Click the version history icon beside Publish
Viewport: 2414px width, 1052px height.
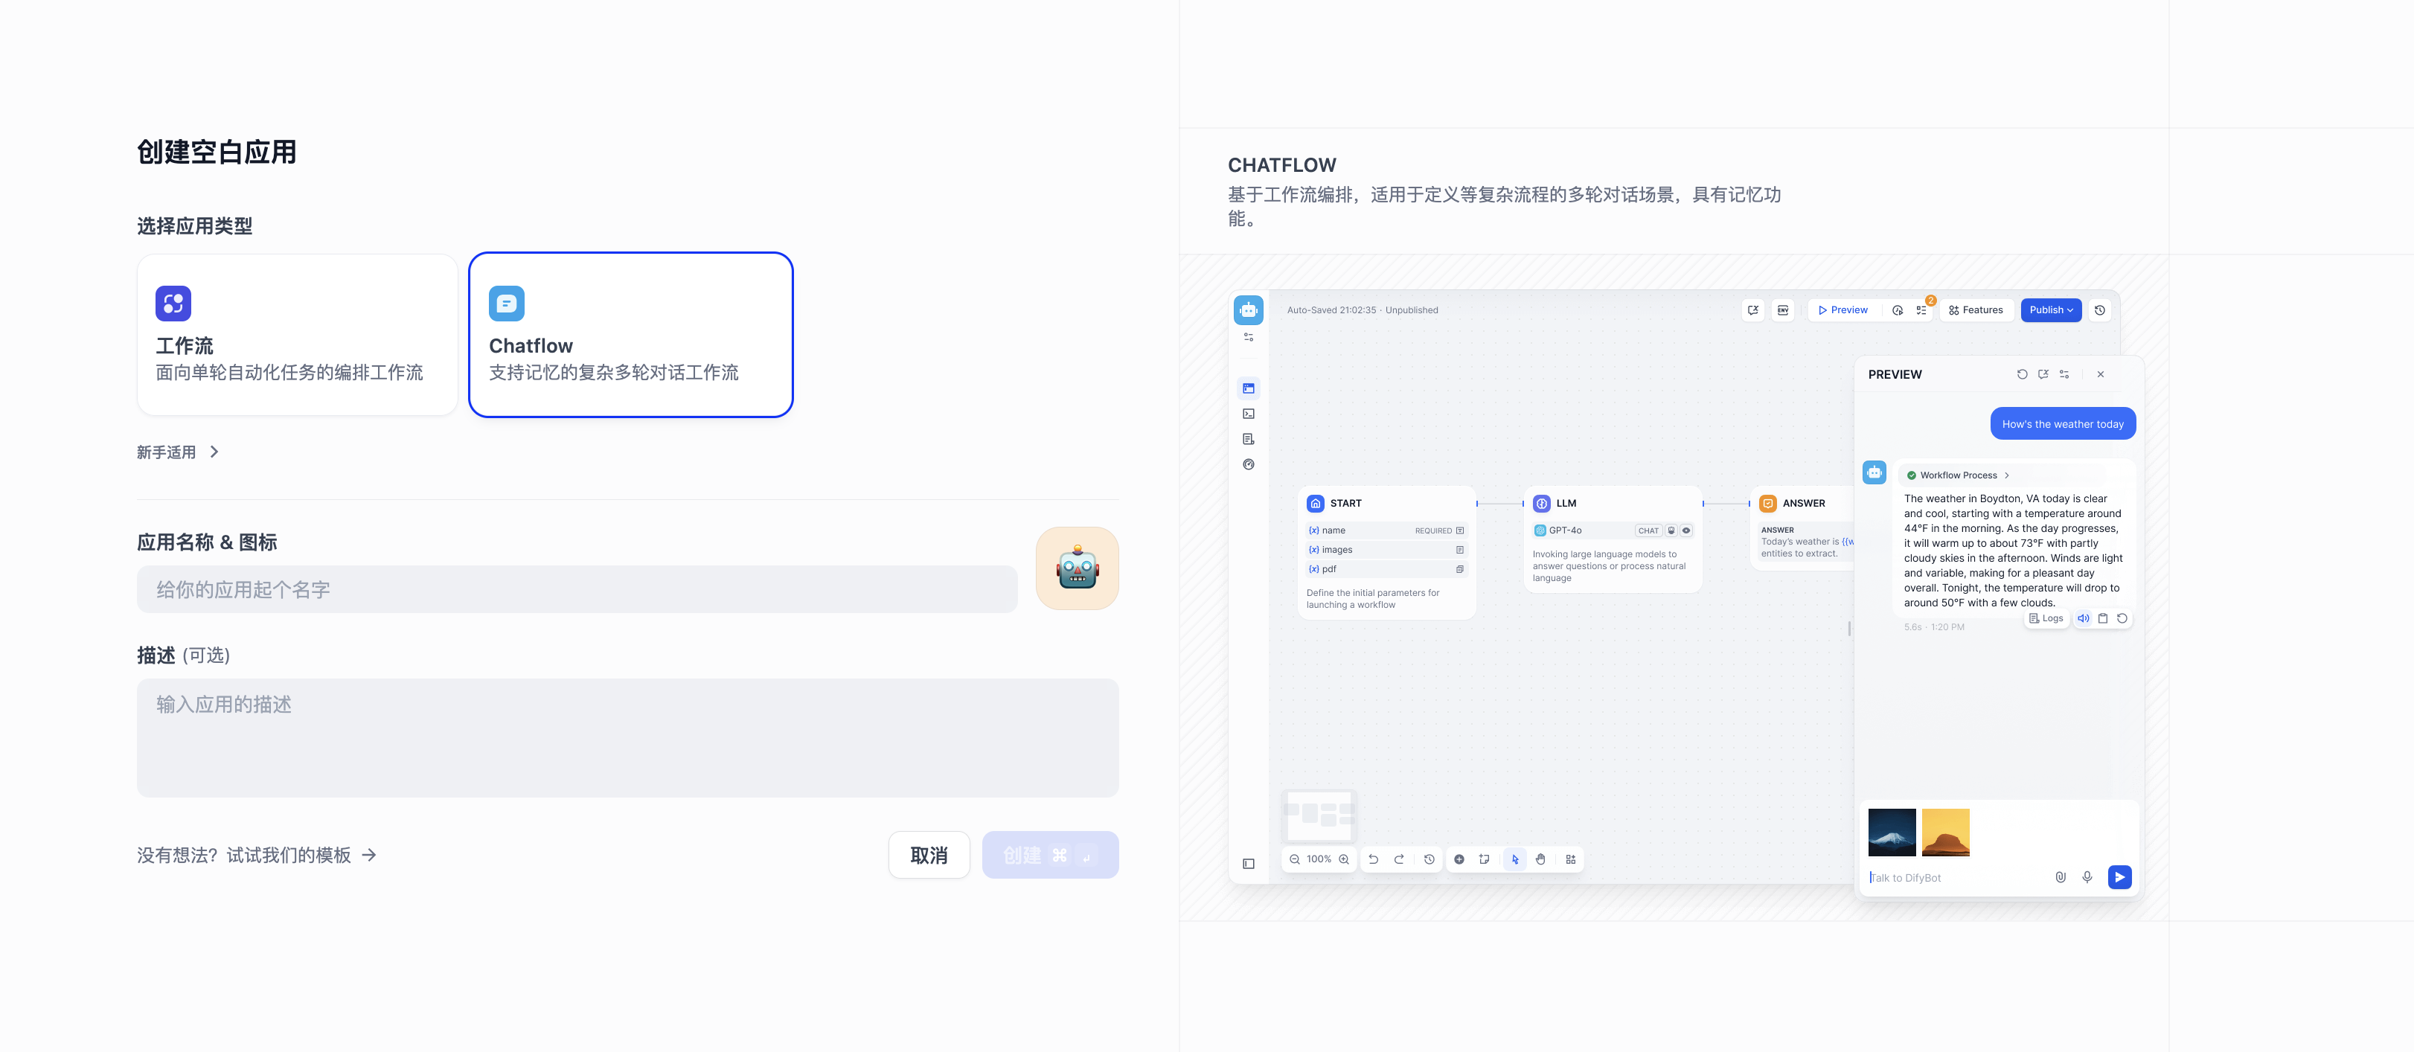2100,310
